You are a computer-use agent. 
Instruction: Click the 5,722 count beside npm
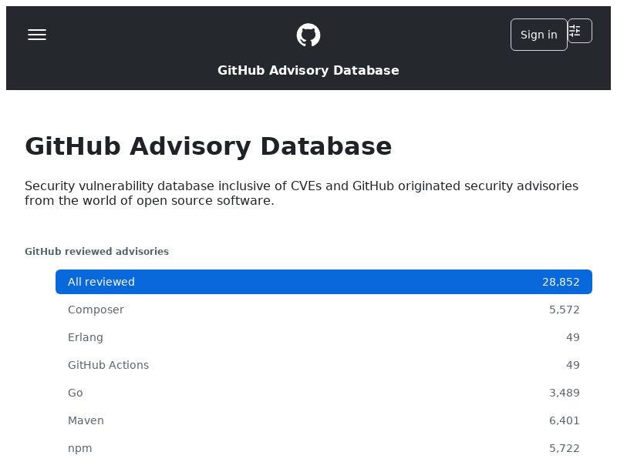pos(565,448)
